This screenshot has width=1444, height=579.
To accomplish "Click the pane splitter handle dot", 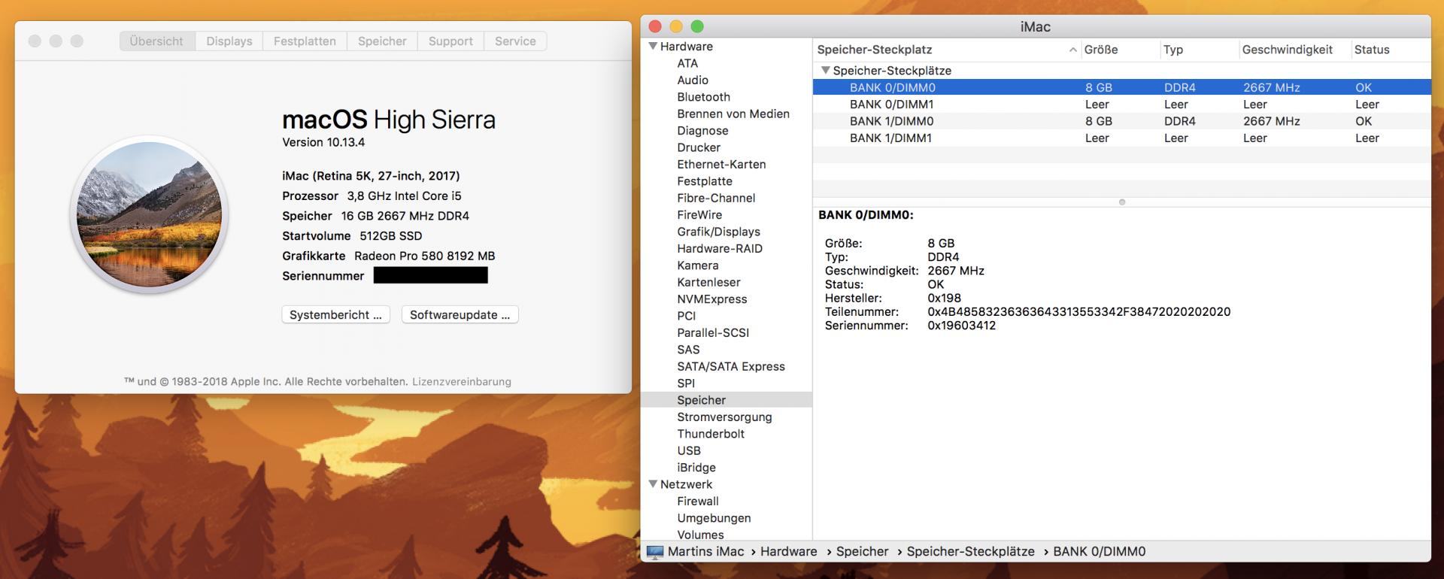I will coord(1122,202).
